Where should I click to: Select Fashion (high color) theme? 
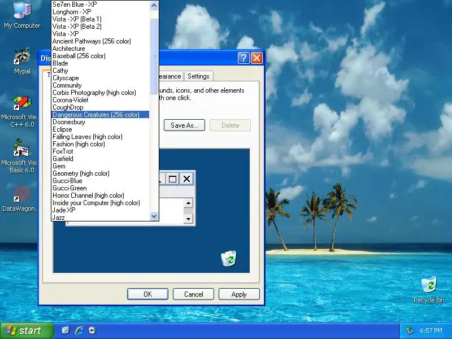(101, 144)
